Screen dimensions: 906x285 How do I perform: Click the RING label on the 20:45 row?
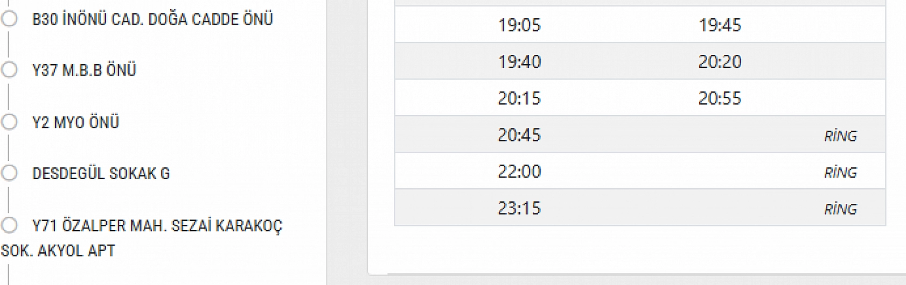pos(840,136)
